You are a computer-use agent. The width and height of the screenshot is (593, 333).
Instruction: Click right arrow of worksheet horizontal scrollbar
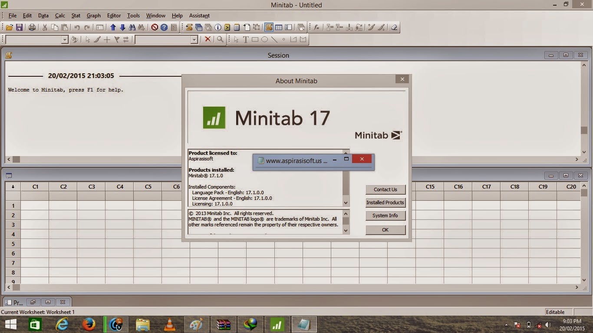(x=577, y=287)
